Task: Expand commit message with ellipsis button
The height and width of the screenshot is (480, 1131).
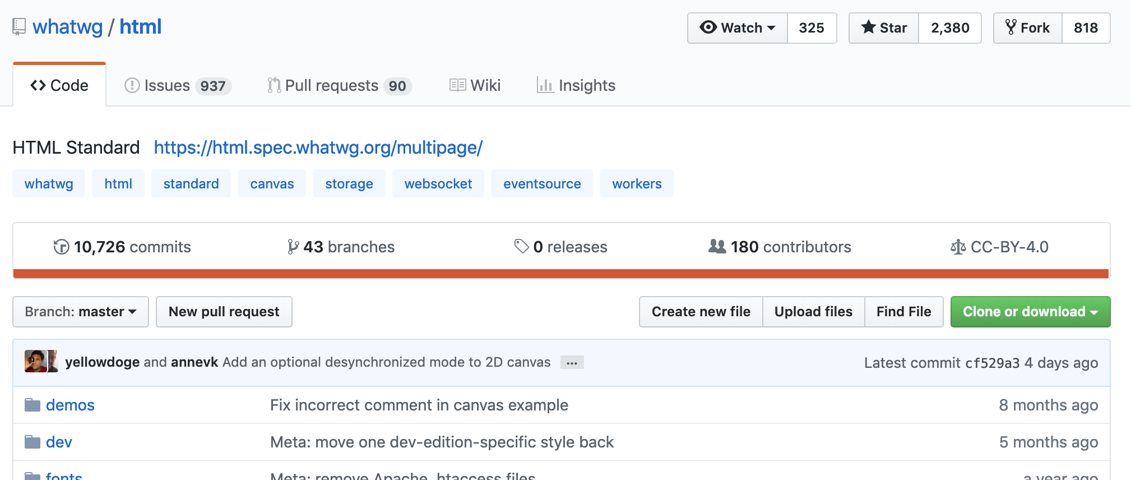Action: pos(572,363)
